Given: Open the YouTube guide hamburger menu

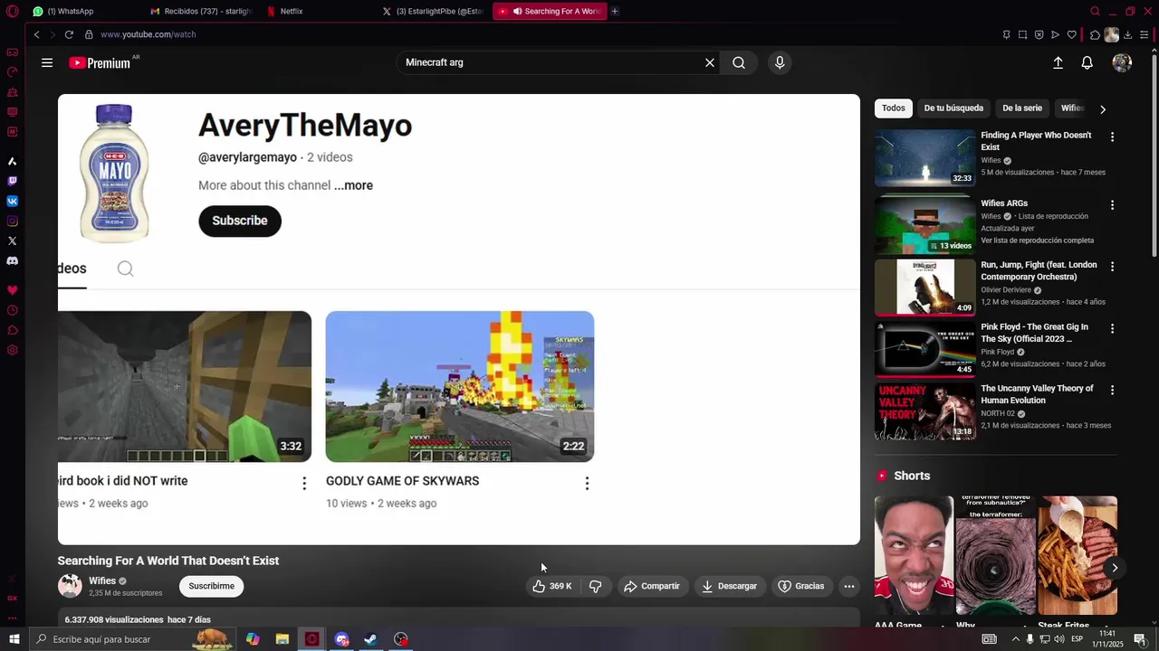Looking at the screenshot, I should [47, 62].
